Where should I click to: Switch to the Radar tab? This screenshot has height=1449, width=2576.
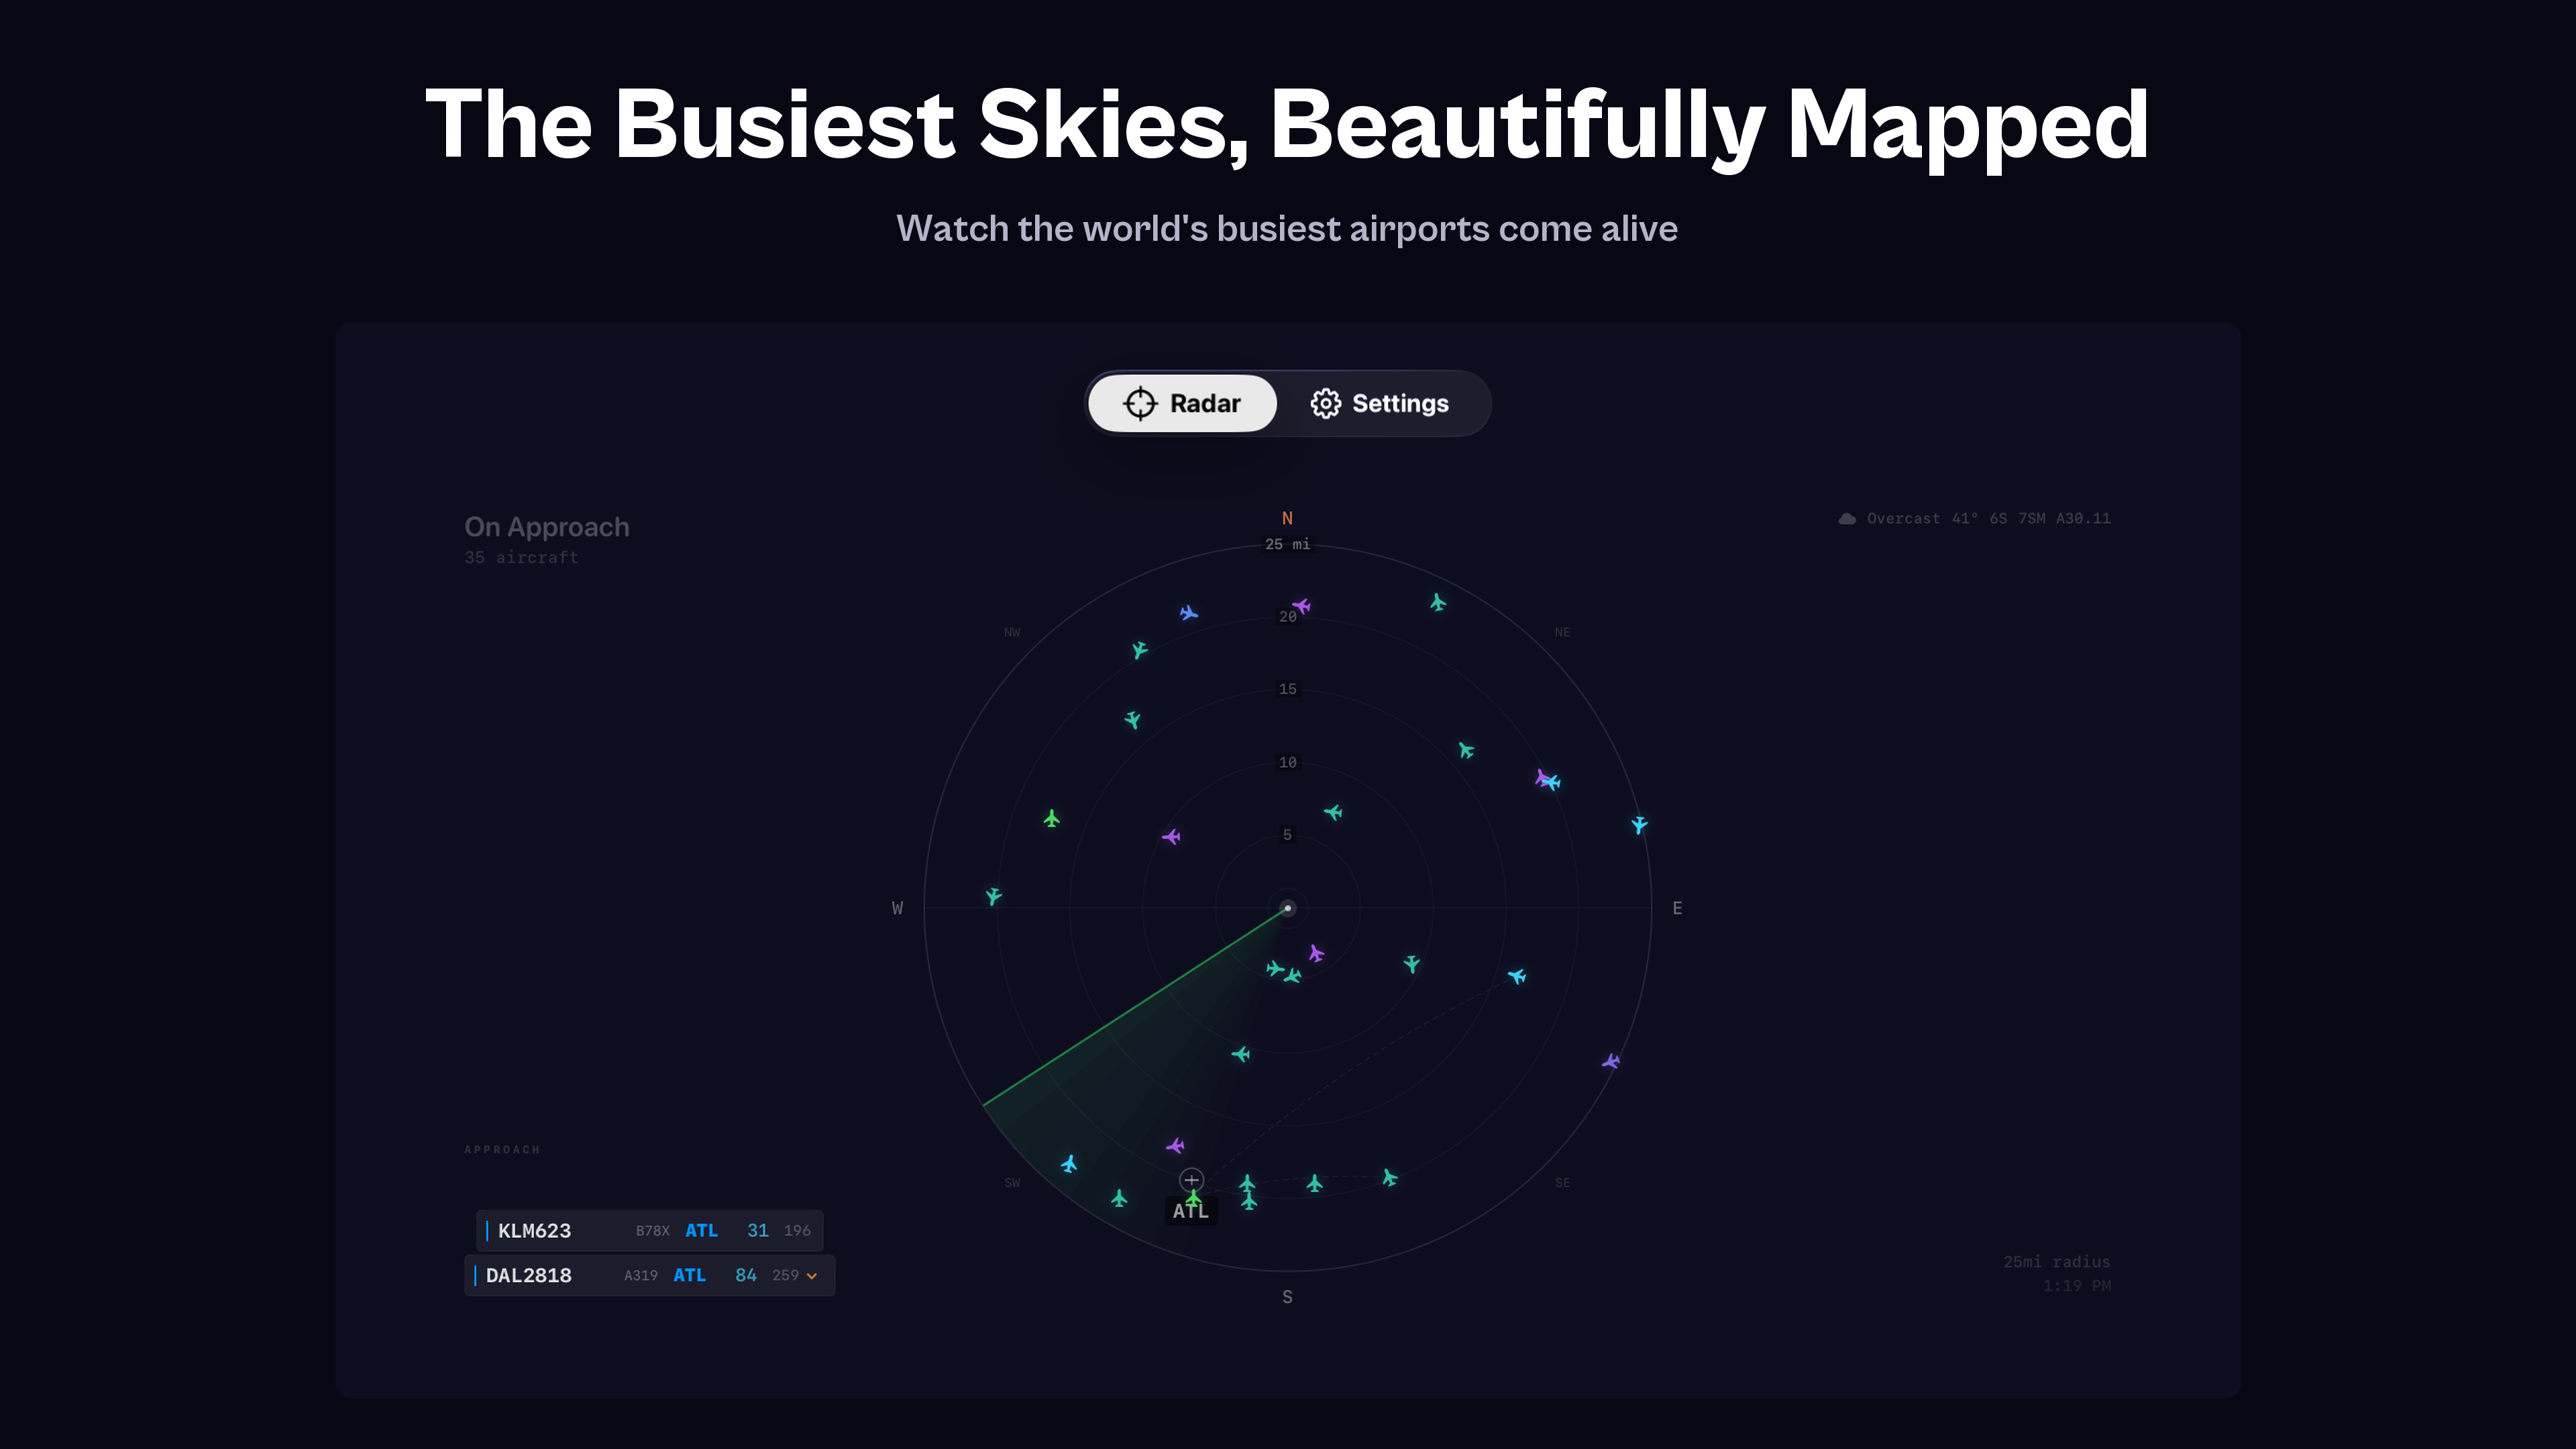(1182, 403)
